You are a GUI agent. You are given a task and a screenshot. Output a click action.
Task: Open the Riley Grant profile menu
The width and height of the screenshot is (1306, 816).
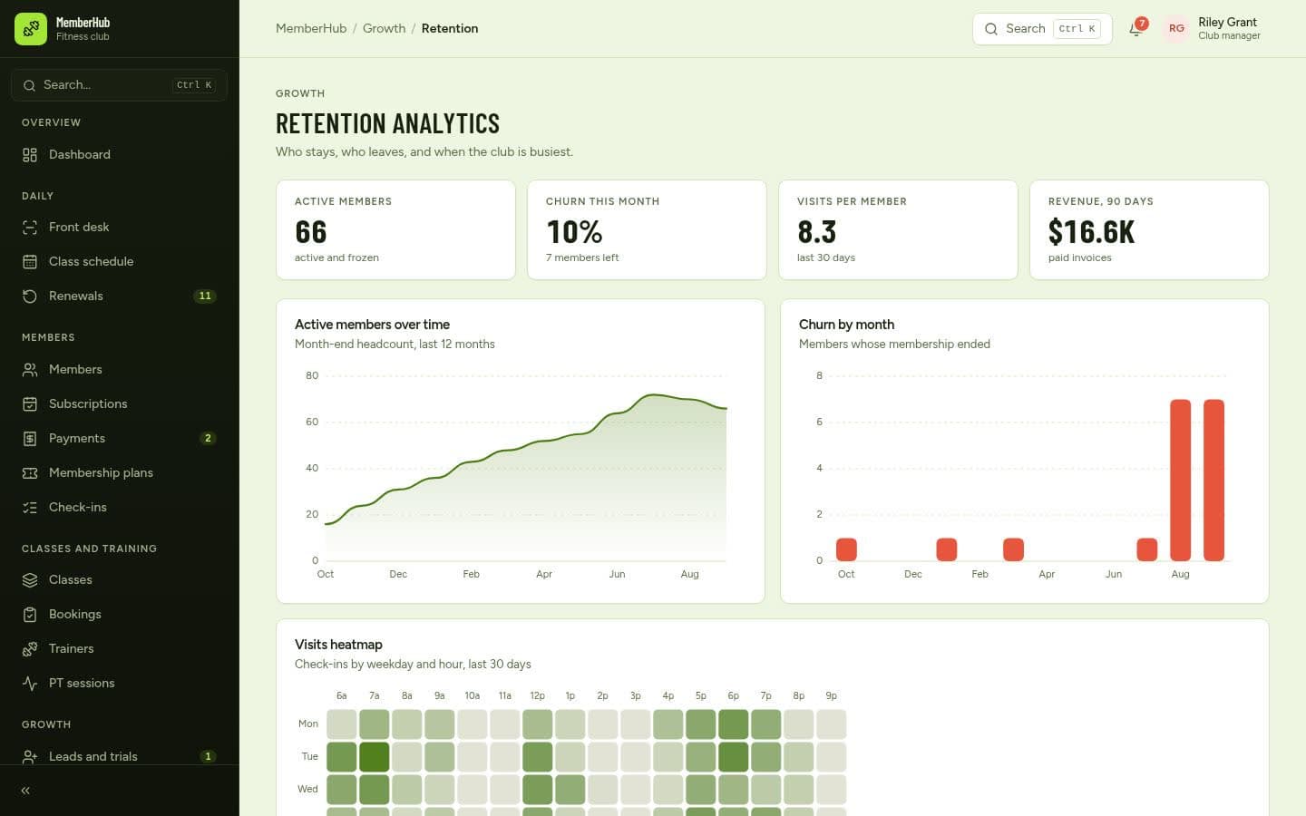(x=1213, y=29)
